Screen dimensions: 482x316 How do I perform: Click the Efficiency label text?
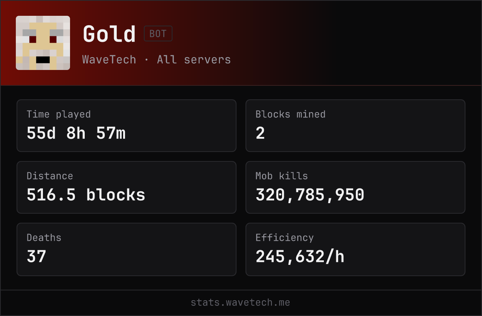[x=285, y=238]
